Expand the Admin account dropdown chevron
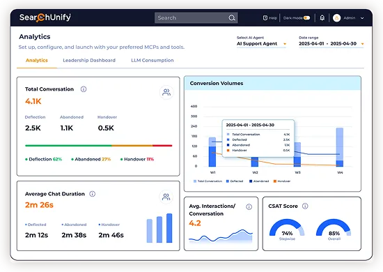Image resolution: width=383 pixels, height=272 pixels. [x=362, y=18]
